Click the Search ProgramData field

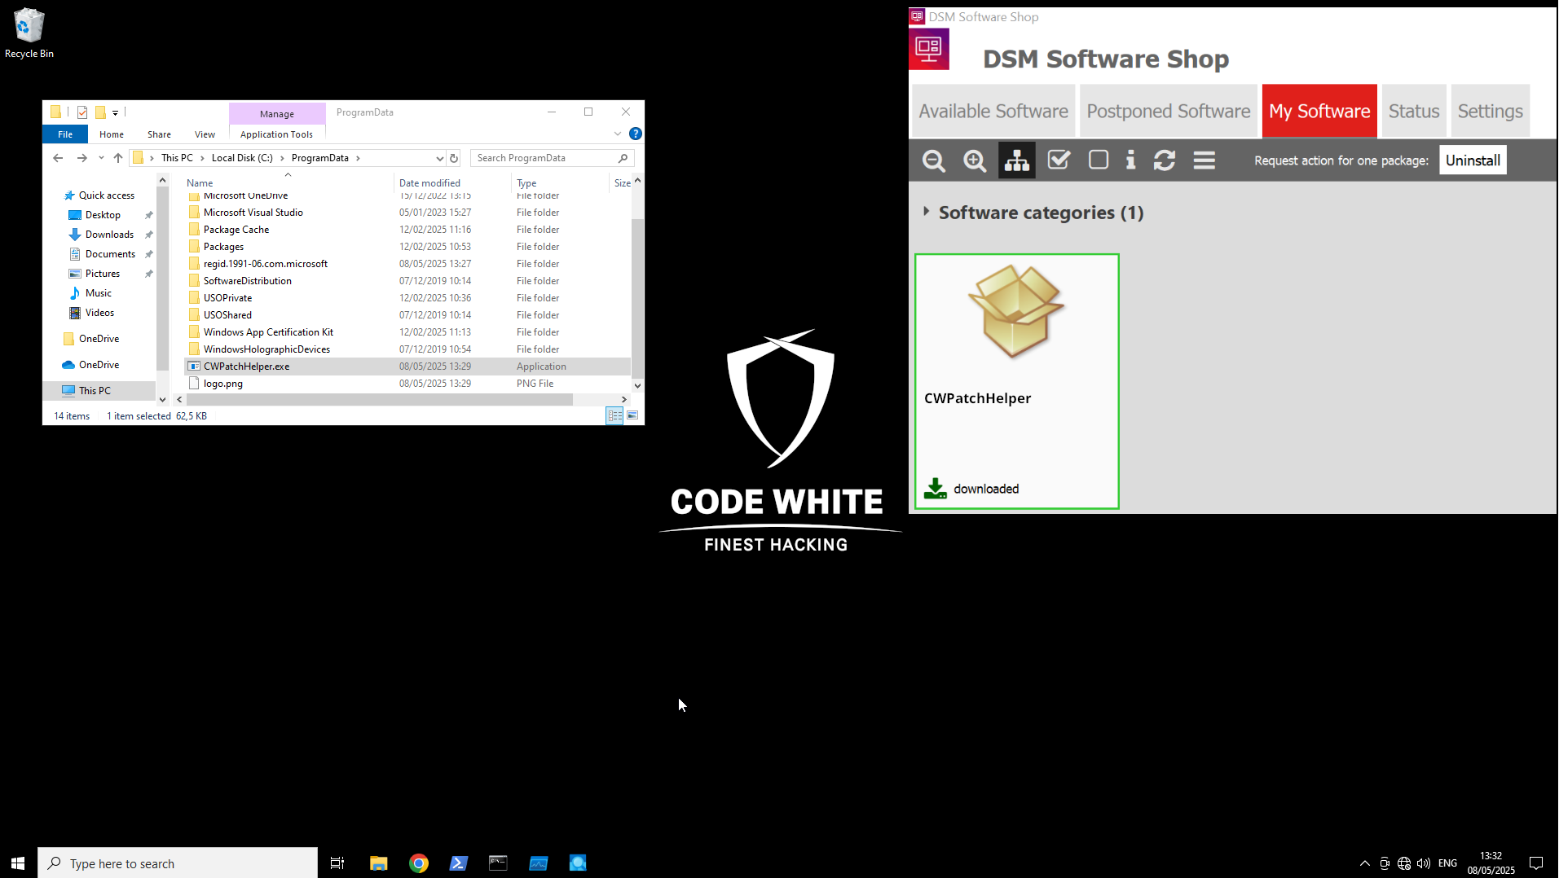coord(552,158)
